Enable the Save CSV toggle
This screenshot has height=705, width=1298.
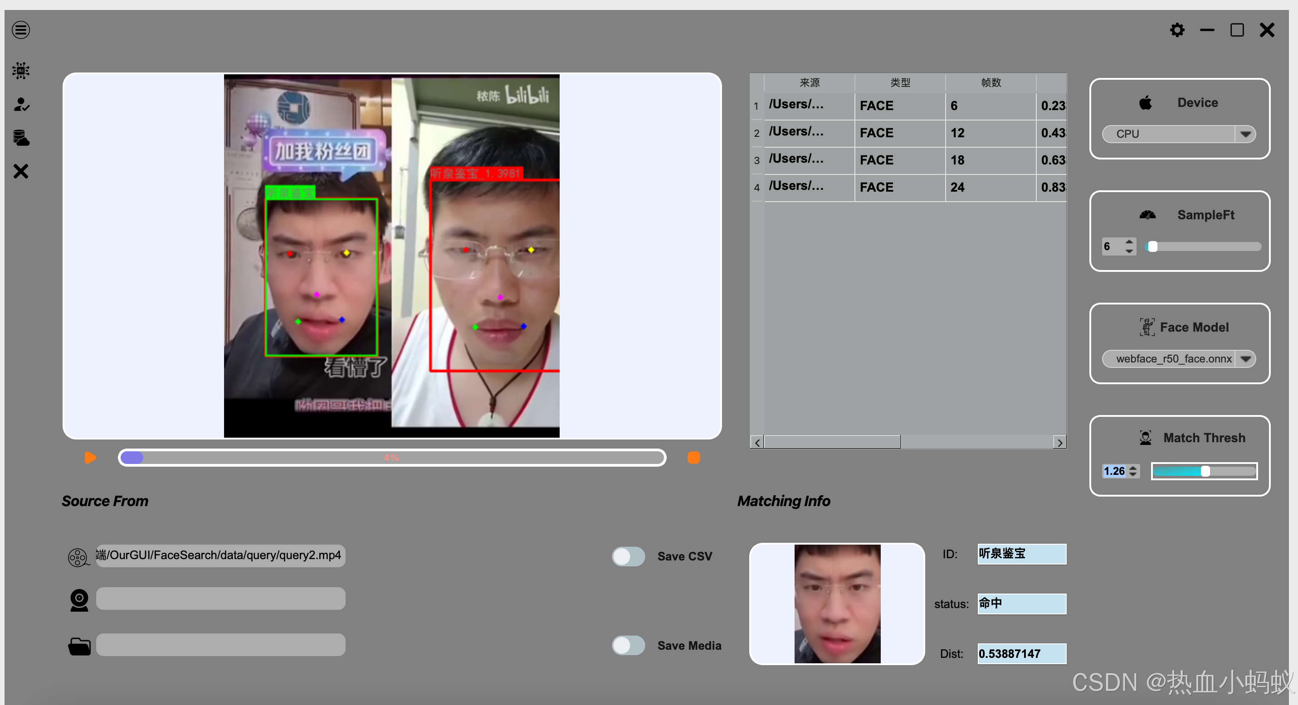(x=628, y=556)
